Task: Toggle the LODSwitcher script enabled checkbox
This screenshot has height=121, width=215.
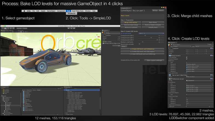Action: (x=172, y=79)
